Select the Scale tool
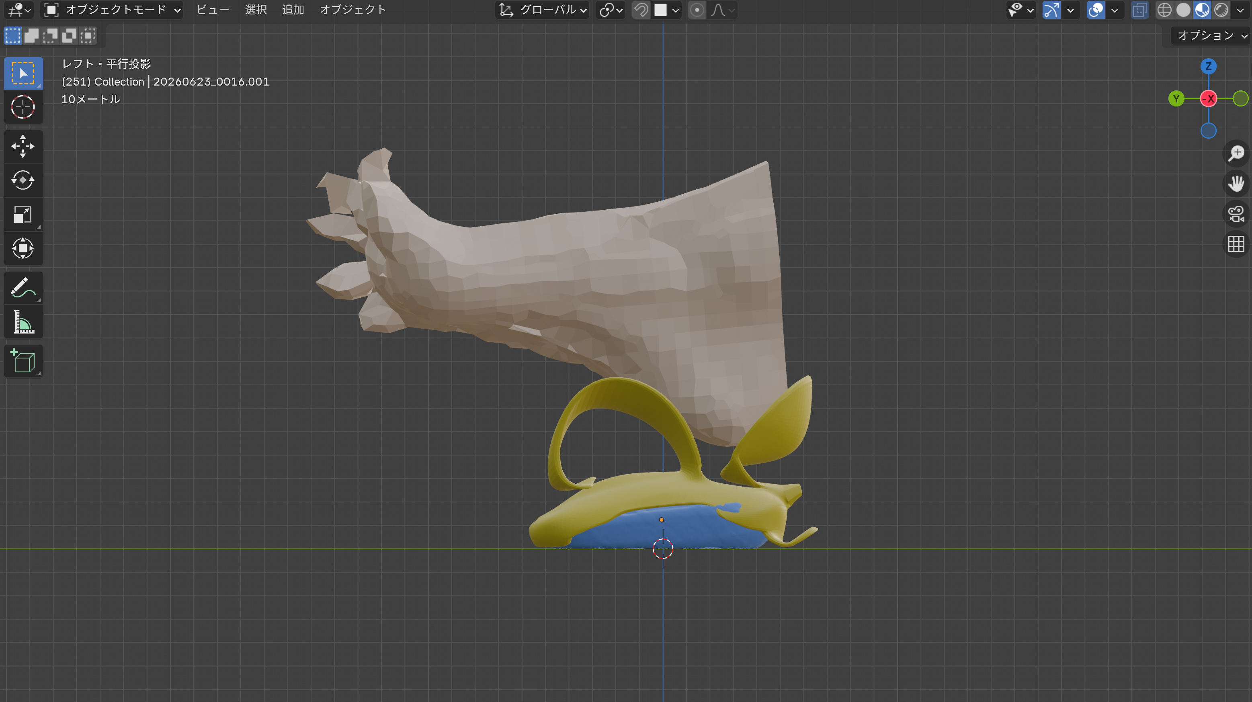The height and width of the screenshot is (702, 1252). click(x=23, y=214)
